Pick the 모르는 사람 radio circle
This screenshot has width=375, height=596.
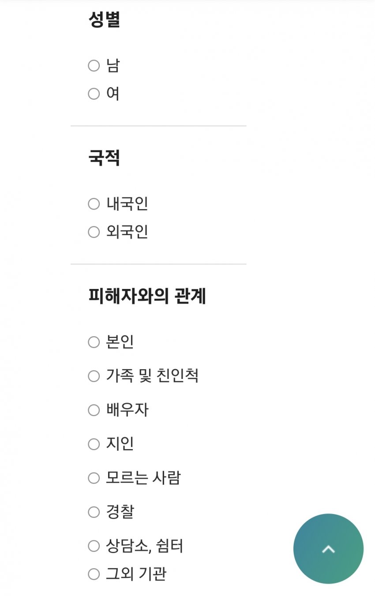94,478
